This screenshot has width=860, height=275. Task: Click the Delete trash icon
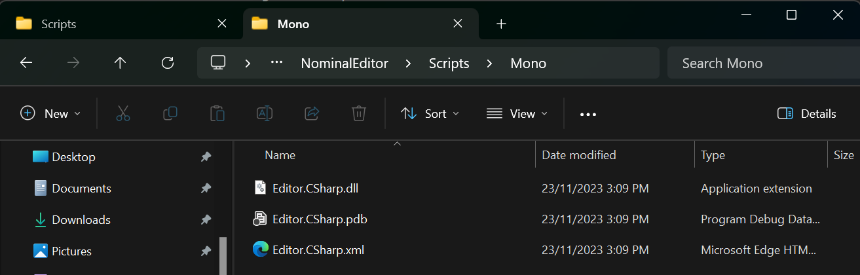click(x=358, y=113)
